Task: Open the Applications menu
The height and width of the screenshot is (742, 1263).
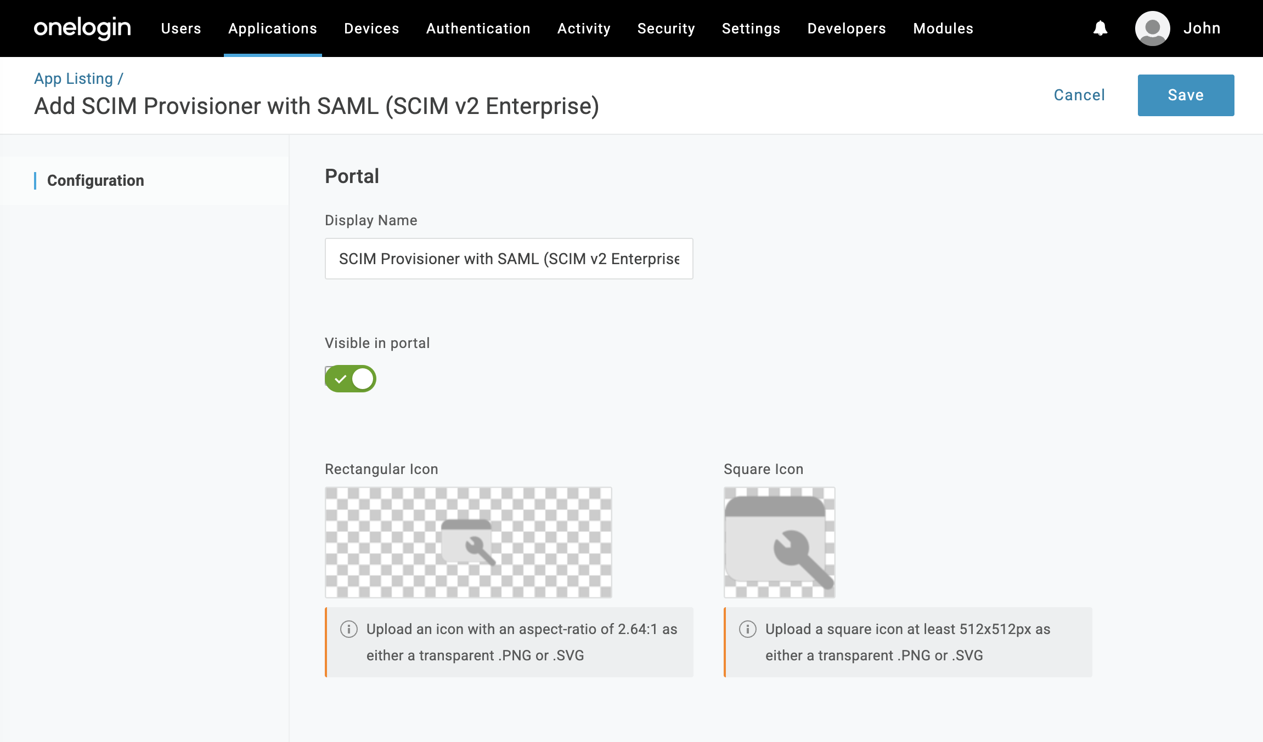Action: (273, 28)
